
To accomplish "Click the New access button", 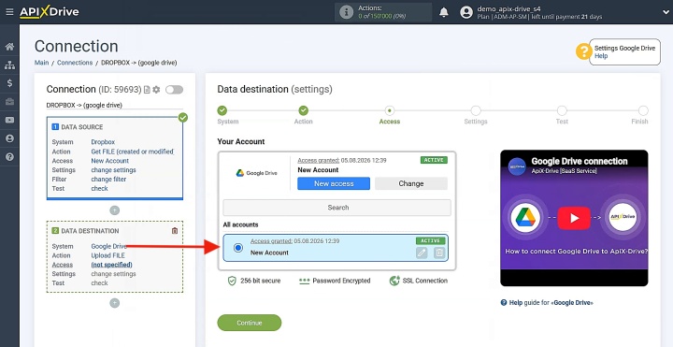I will tap(334, 183).
